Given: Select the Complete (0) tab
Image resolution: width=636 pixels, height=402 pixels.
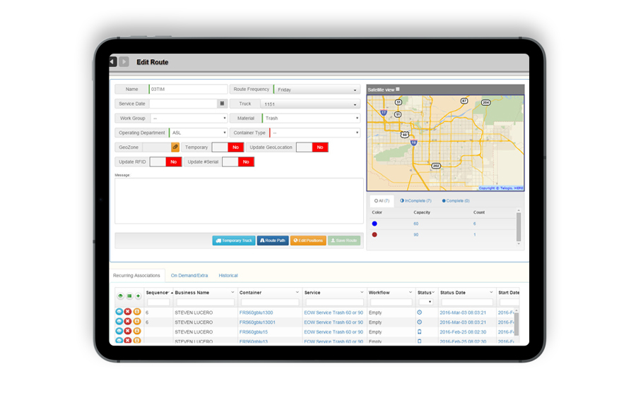Looking at the screenshot, I should 456,201.
